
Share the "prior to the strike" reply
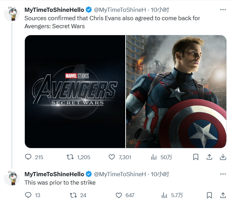point(223,195)
